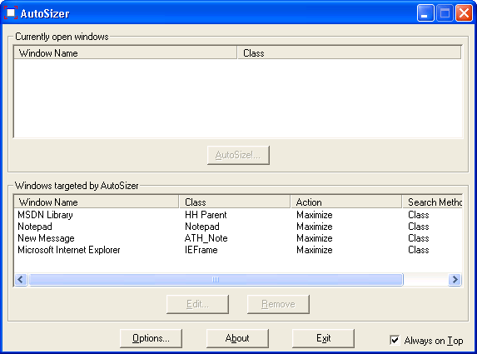Image resolution: width=477 pixels, height=354 pixels.
Task: Sort targeted list by Action column
Action: (x=345, y=202)
